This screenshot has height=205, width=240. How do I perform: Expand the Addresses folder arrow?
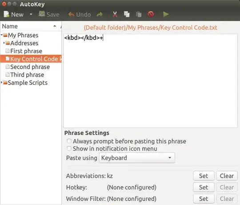tap(4, 43)
